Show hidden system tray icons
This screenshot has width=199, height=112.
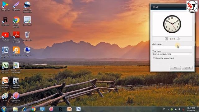click(x=168, y=109)
